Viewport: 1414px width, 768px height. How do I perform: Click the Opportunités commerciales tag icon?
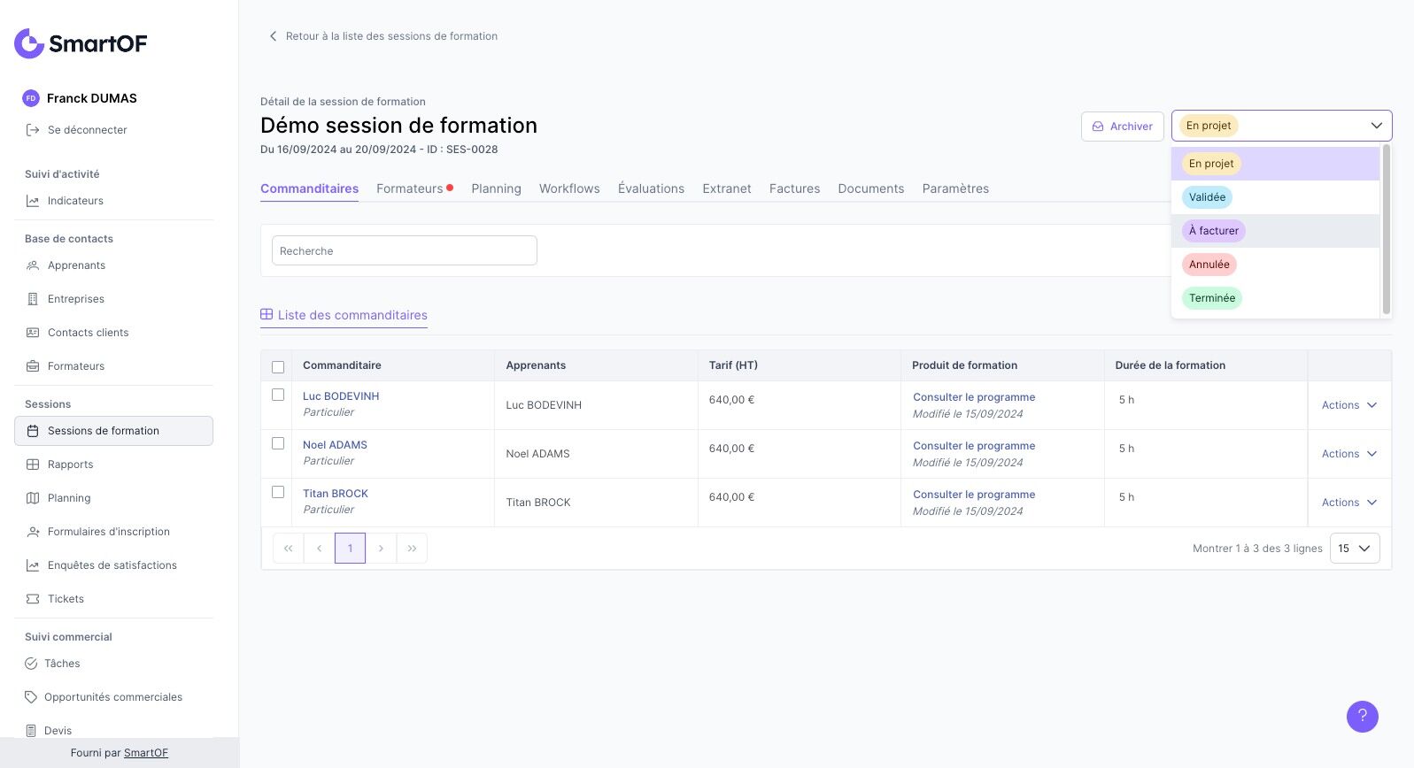coord(31,697)
